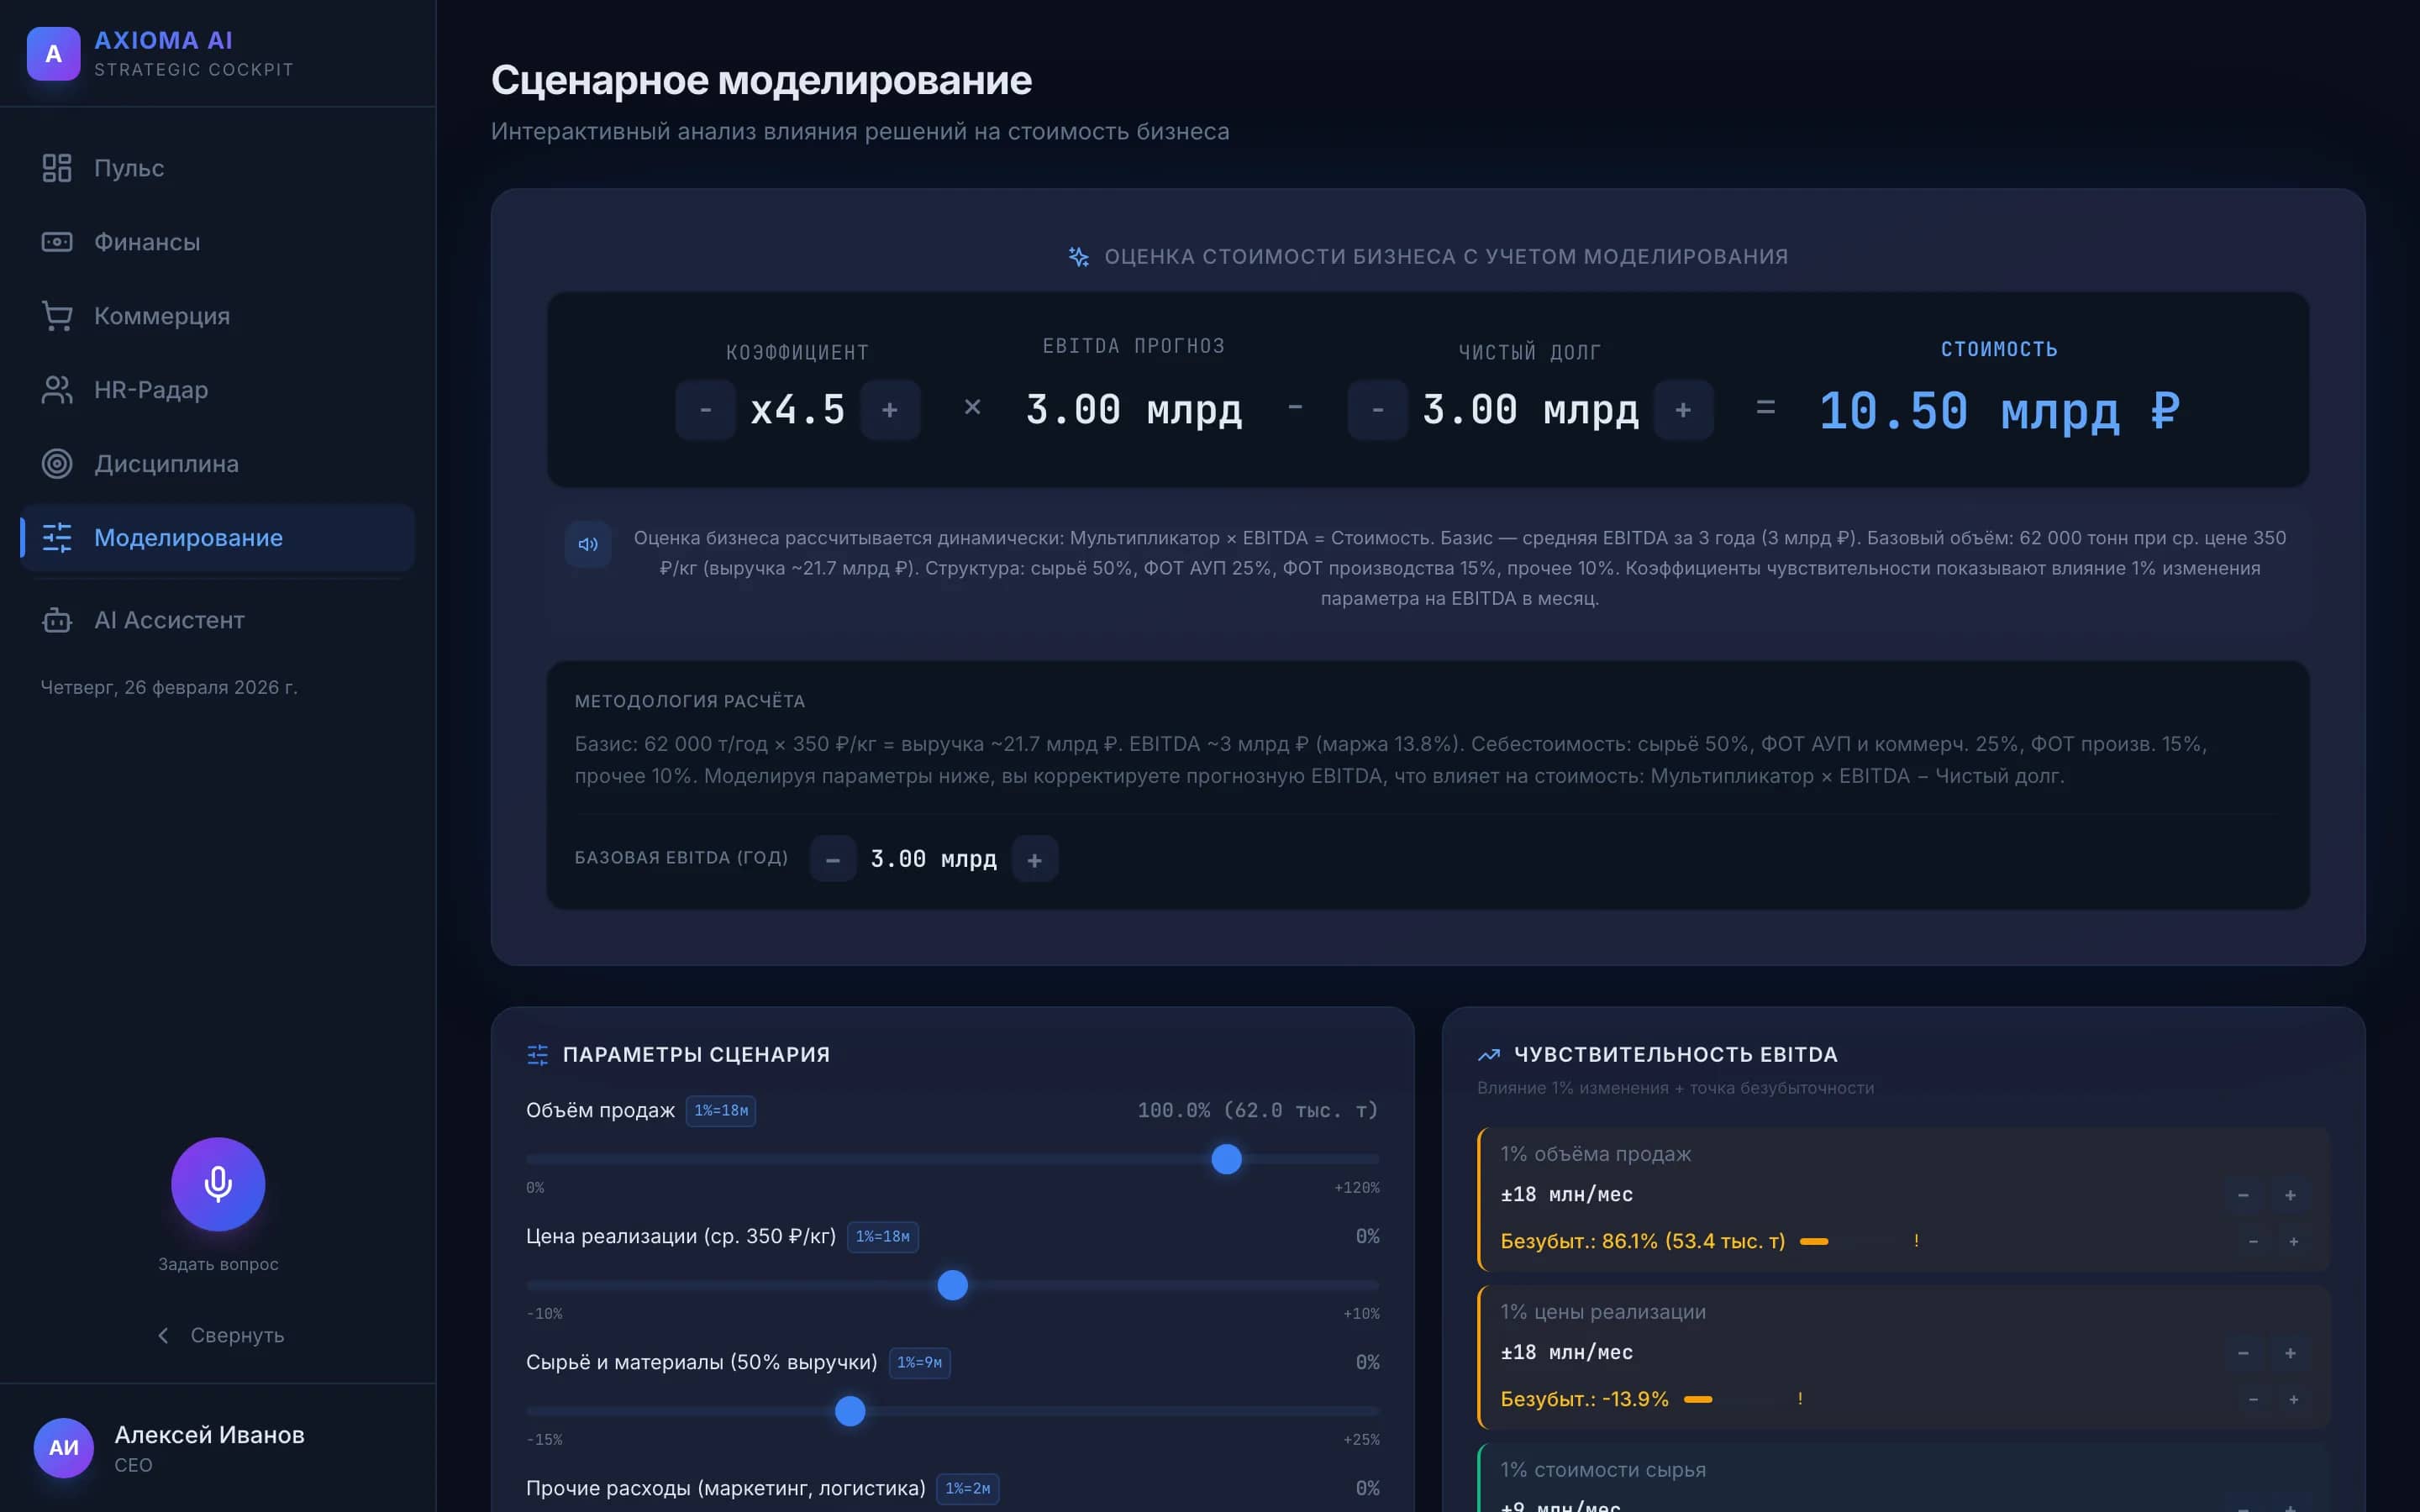Decrease 1% цены реализации sensitivity value
This screenshot has height=1512, width=2420.
[x=2243, y=1353]
